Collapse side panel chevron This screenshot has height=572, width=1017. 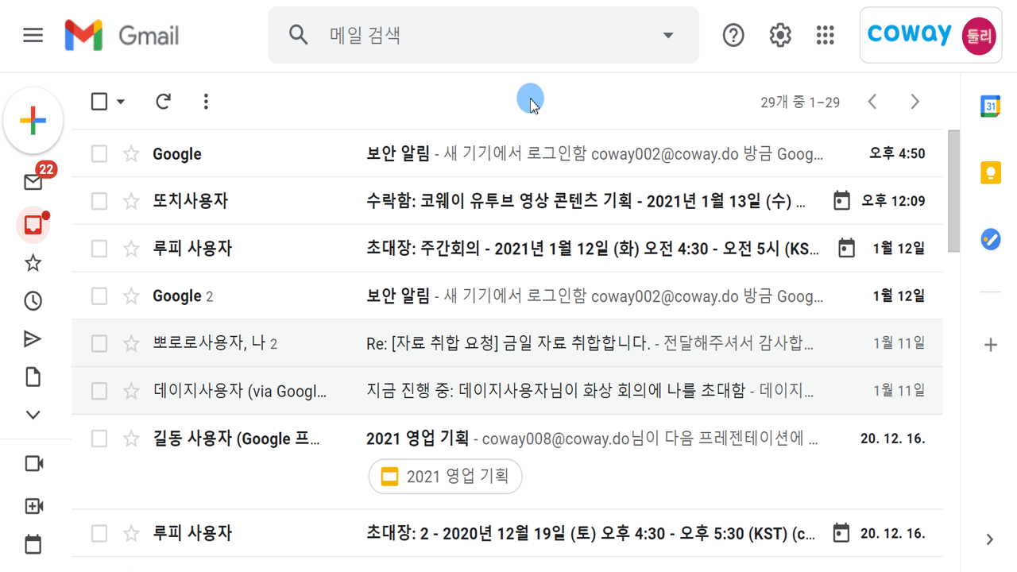point(990,539)
